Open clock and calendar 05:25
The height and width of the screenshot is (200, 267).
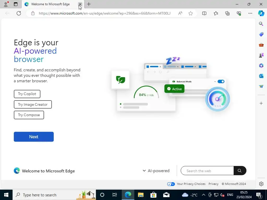click(244, 195)
